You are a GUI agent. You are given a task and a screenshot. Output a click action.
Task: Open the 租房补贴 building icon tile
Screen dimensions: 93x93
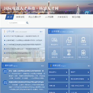coord(55,53)
